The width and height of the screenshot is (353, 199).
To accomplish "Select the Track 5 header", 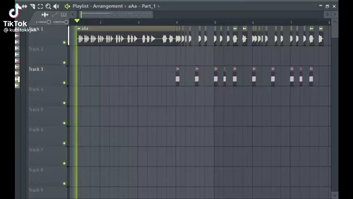I will [48, 116].
